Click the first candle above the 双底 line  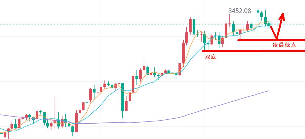pyautogui.click(x=204, y=38)
